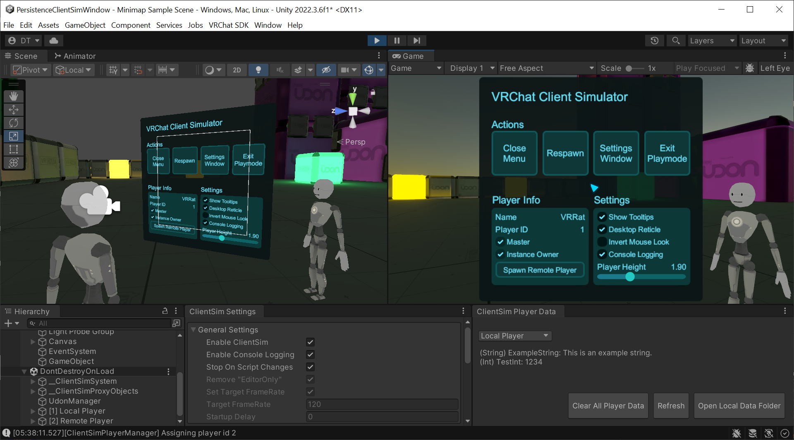Screen dimensions: 794x440
Task: Adjust the Game view Scale slider
Action: 634,68
